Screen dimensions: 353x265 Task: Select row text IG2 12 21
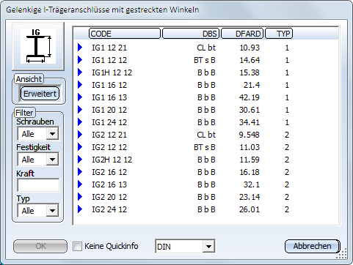point(109,135)
